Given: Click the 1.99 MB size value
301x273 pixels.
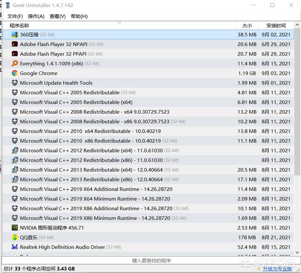Looking at the screenshot, I should click(247, 83).
